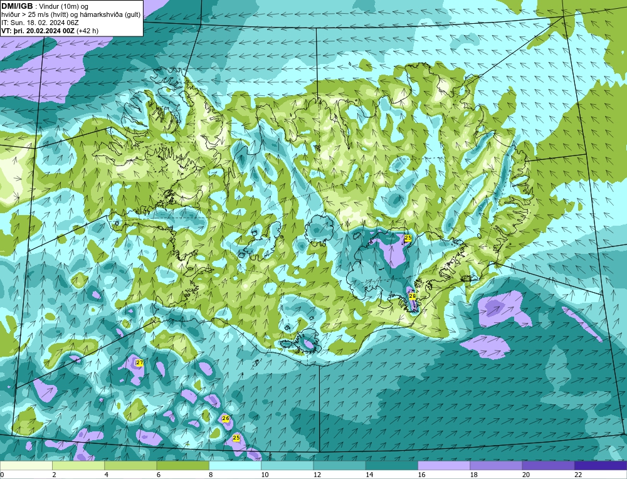The image size is (627, 479).
Task: Click the legend scale label 22
Action: [578, 475]
